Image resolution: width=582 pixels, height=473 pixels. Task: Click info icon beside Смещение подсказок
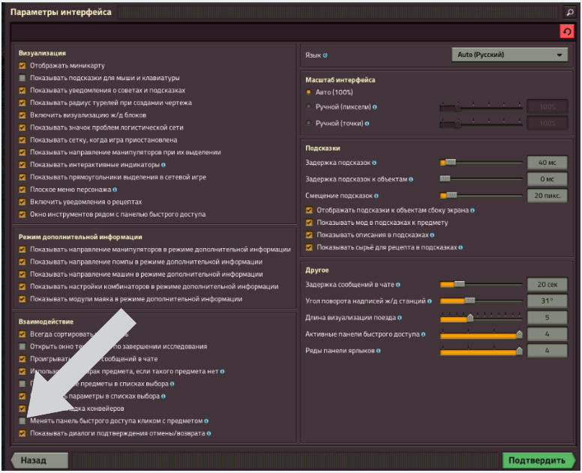click(x=376, y=196)
